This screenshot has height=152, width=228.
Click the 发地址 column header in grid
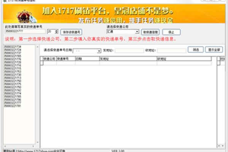pos(128,59)
